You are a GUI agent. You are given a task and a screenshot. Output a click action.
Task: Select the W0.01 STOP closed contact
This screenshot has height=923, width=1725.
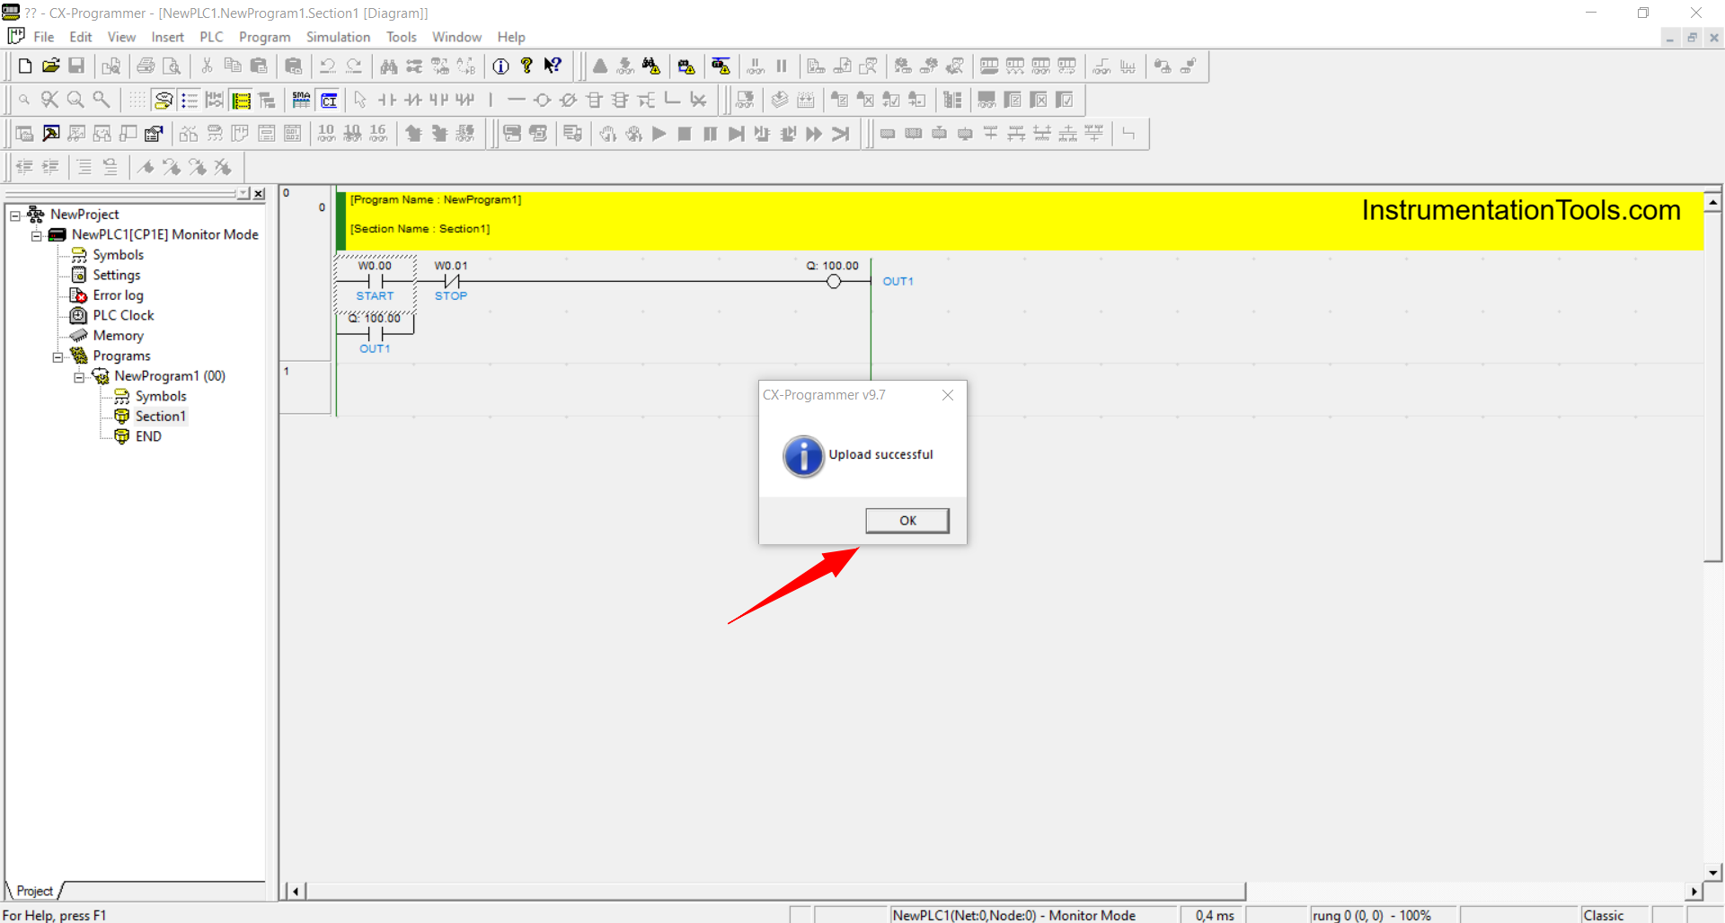coord(451,281)
